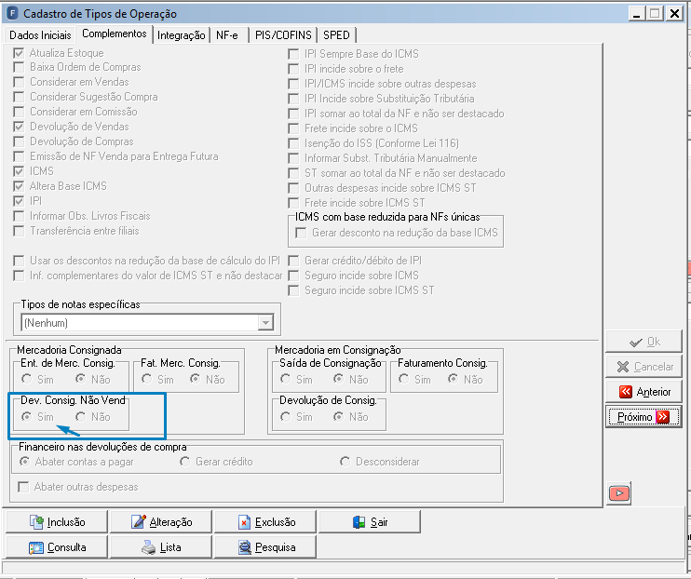Viewport: 691px width, 579px height.
Task: Toggle the Atualiza Estoque checkbox
Action: [19, 53]
